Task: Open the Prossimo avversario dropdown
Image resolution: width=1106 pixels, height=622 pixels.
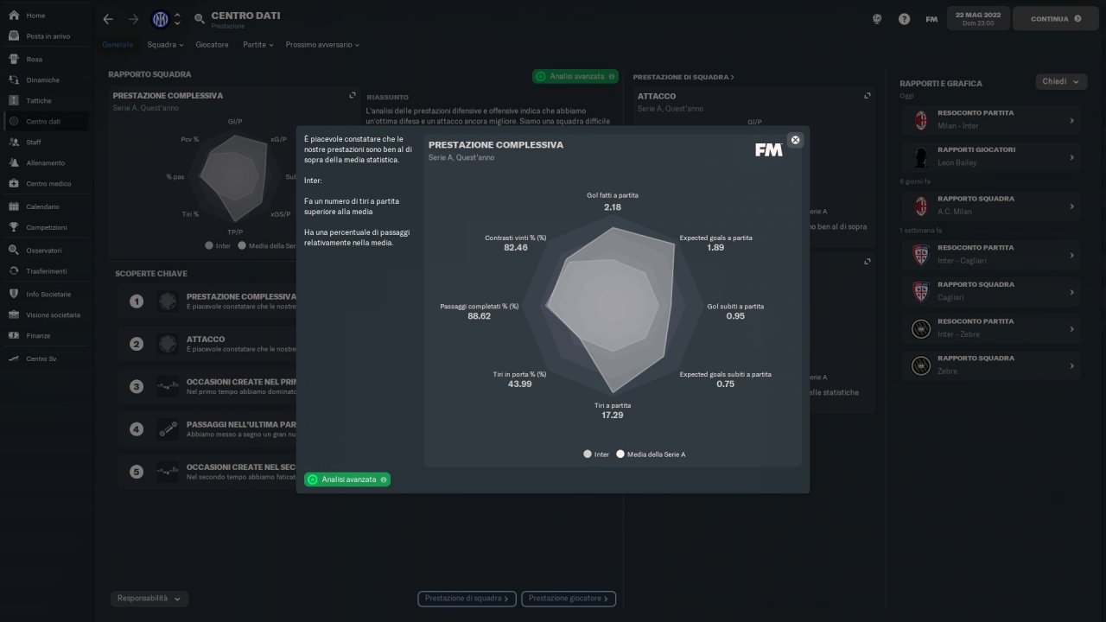Action: (x=322, y=44)
